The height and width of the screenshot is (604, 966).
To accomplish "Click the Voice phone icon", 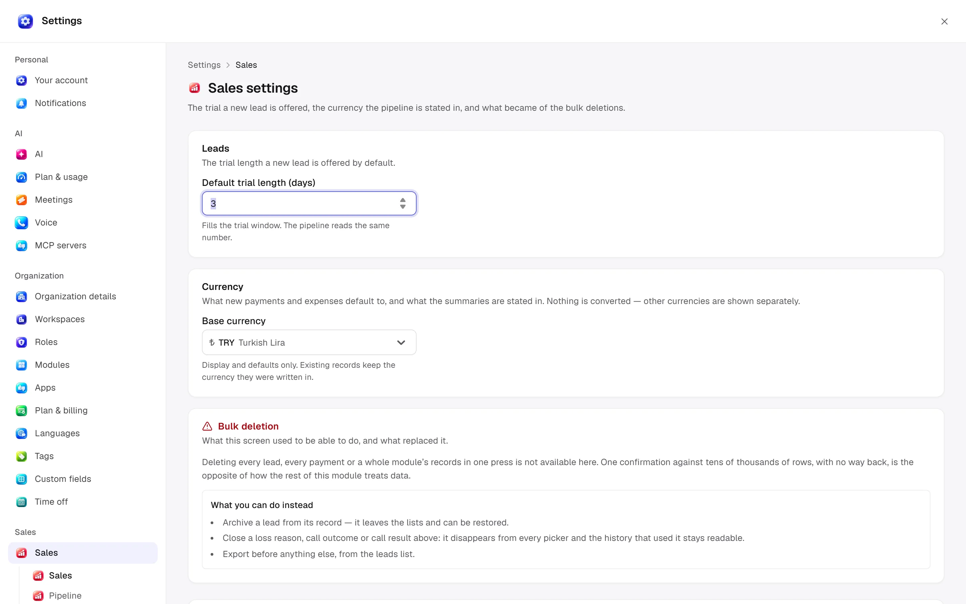I will pos(21,222).
